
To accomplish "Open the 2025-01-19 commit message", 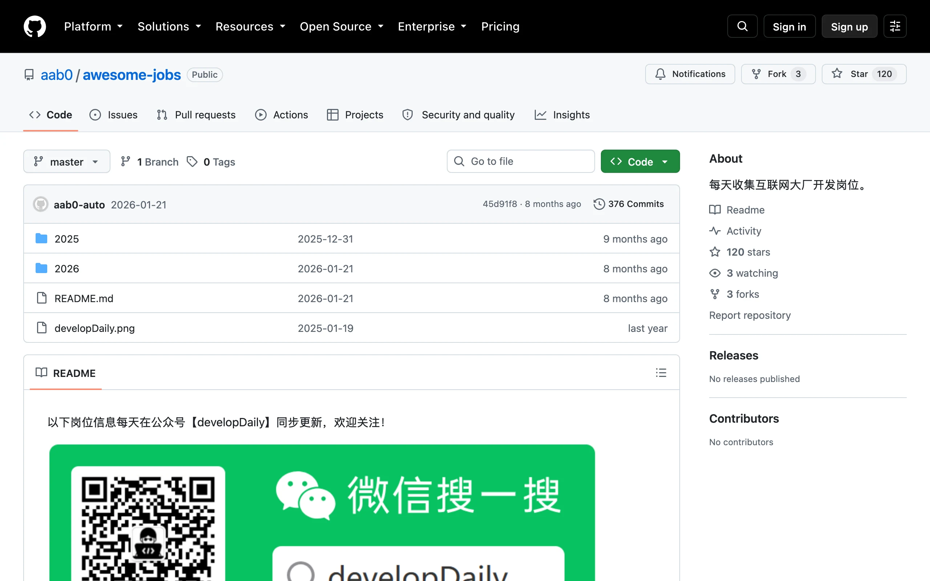I will [325, 328].
